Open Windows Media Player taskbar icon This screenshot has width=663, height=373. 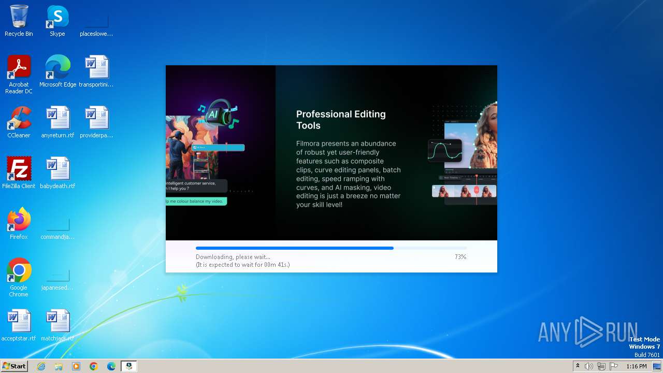(76, 366)
